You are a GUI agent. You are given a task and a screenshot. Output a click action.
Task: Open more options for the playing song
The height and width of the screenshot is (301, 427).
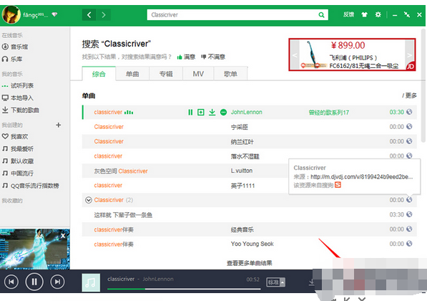223,113
